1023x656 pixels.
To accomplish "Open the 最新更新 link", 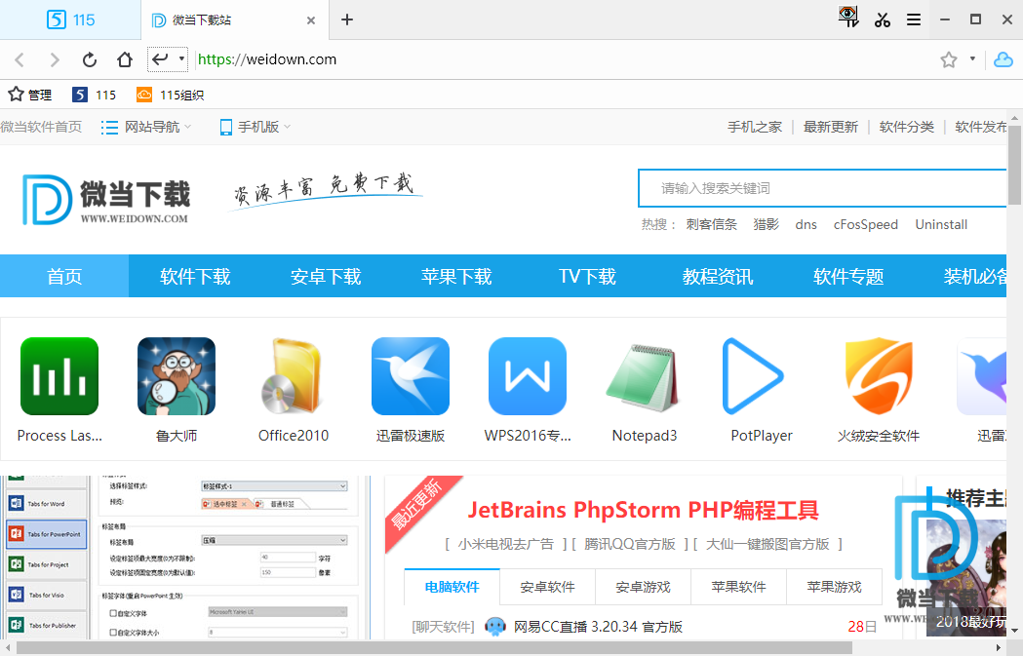I will pos(831,127).
